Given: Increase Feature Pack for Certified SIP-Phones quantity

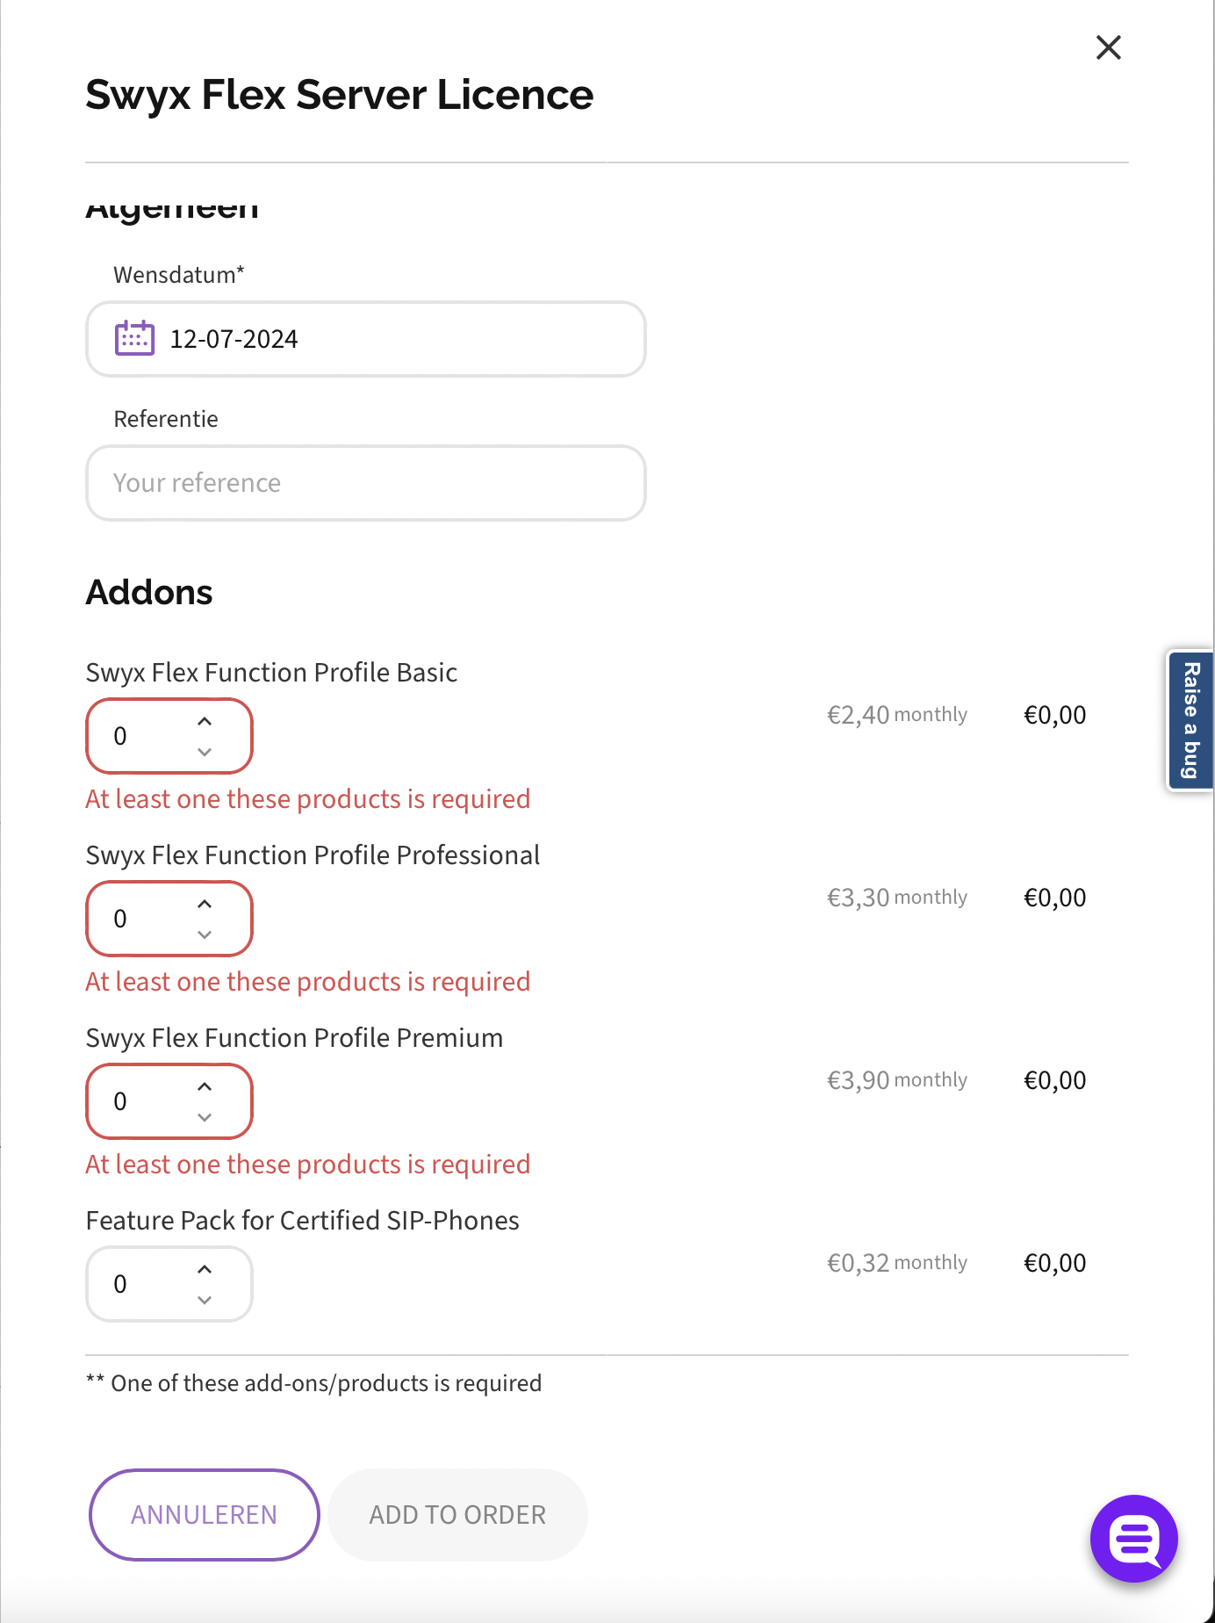Looking at the screenshot, I should 205,1269.
